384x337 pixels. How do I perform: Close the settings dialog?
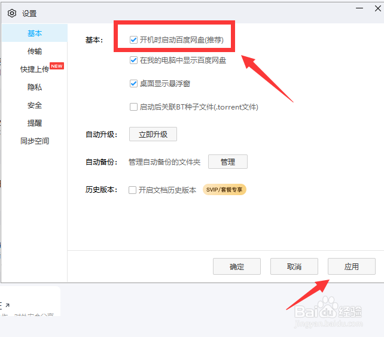click(378, 8)
